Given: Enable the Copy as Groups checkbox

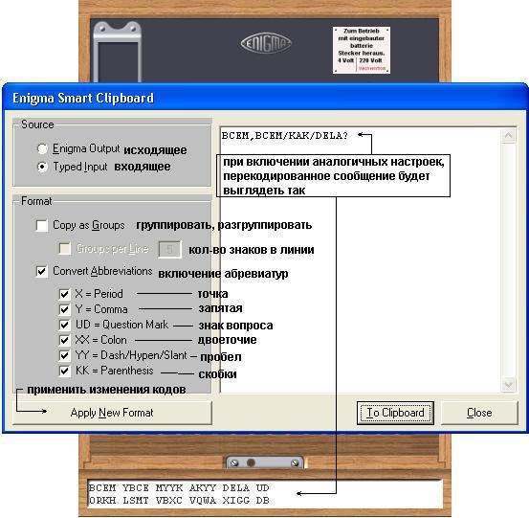Looking at the screenshot, I should (41, 225).
